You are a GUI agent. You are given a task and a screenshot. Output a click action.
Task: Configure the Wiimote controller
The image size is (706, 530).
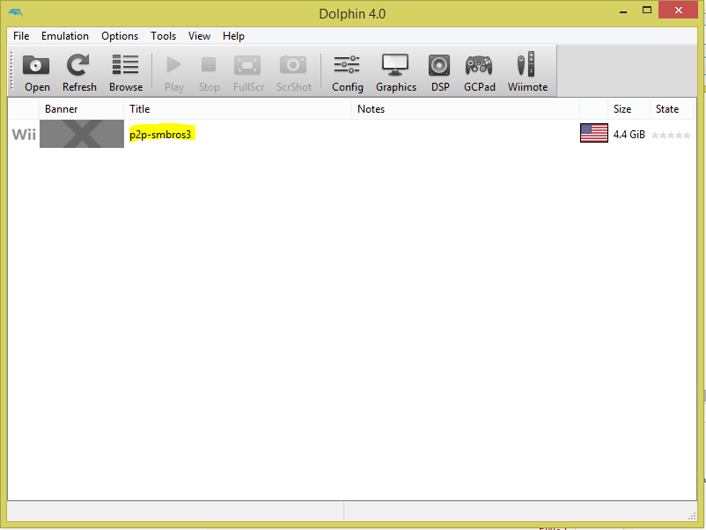point(527,72)
